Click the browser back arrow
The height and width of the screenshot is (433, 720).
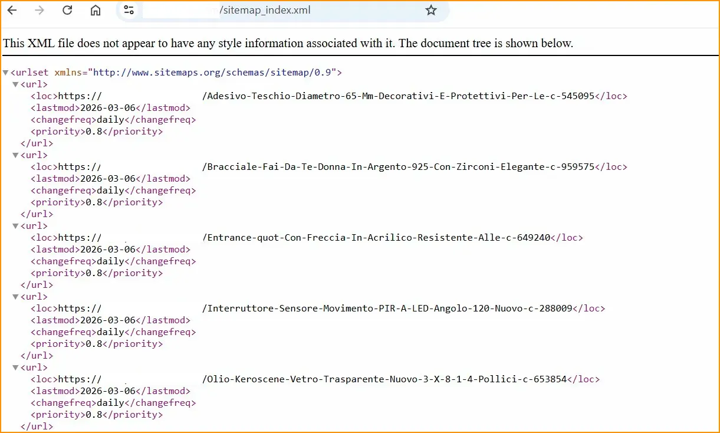(12, 10)
